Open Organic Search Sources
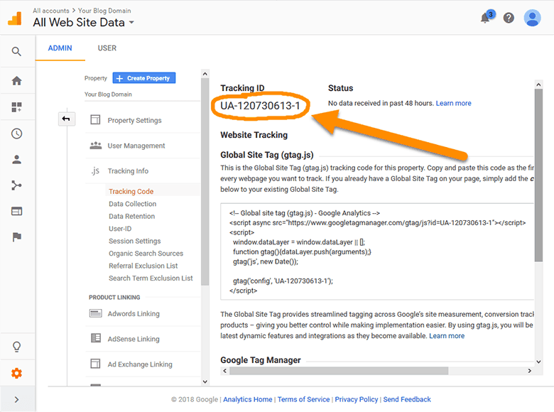The width and height of the screenshot is (554, 412). click(x=146, y=254)
